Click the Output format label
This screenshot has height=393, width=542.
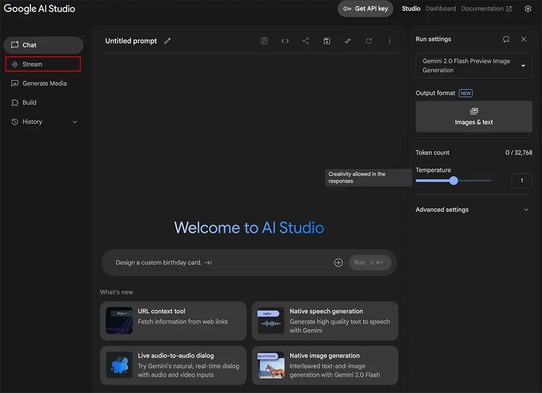(x=435, y=93)
